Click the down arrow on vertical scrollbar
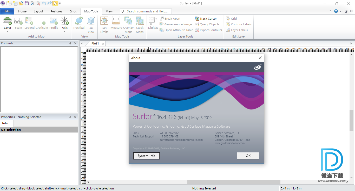 (352, 178)
